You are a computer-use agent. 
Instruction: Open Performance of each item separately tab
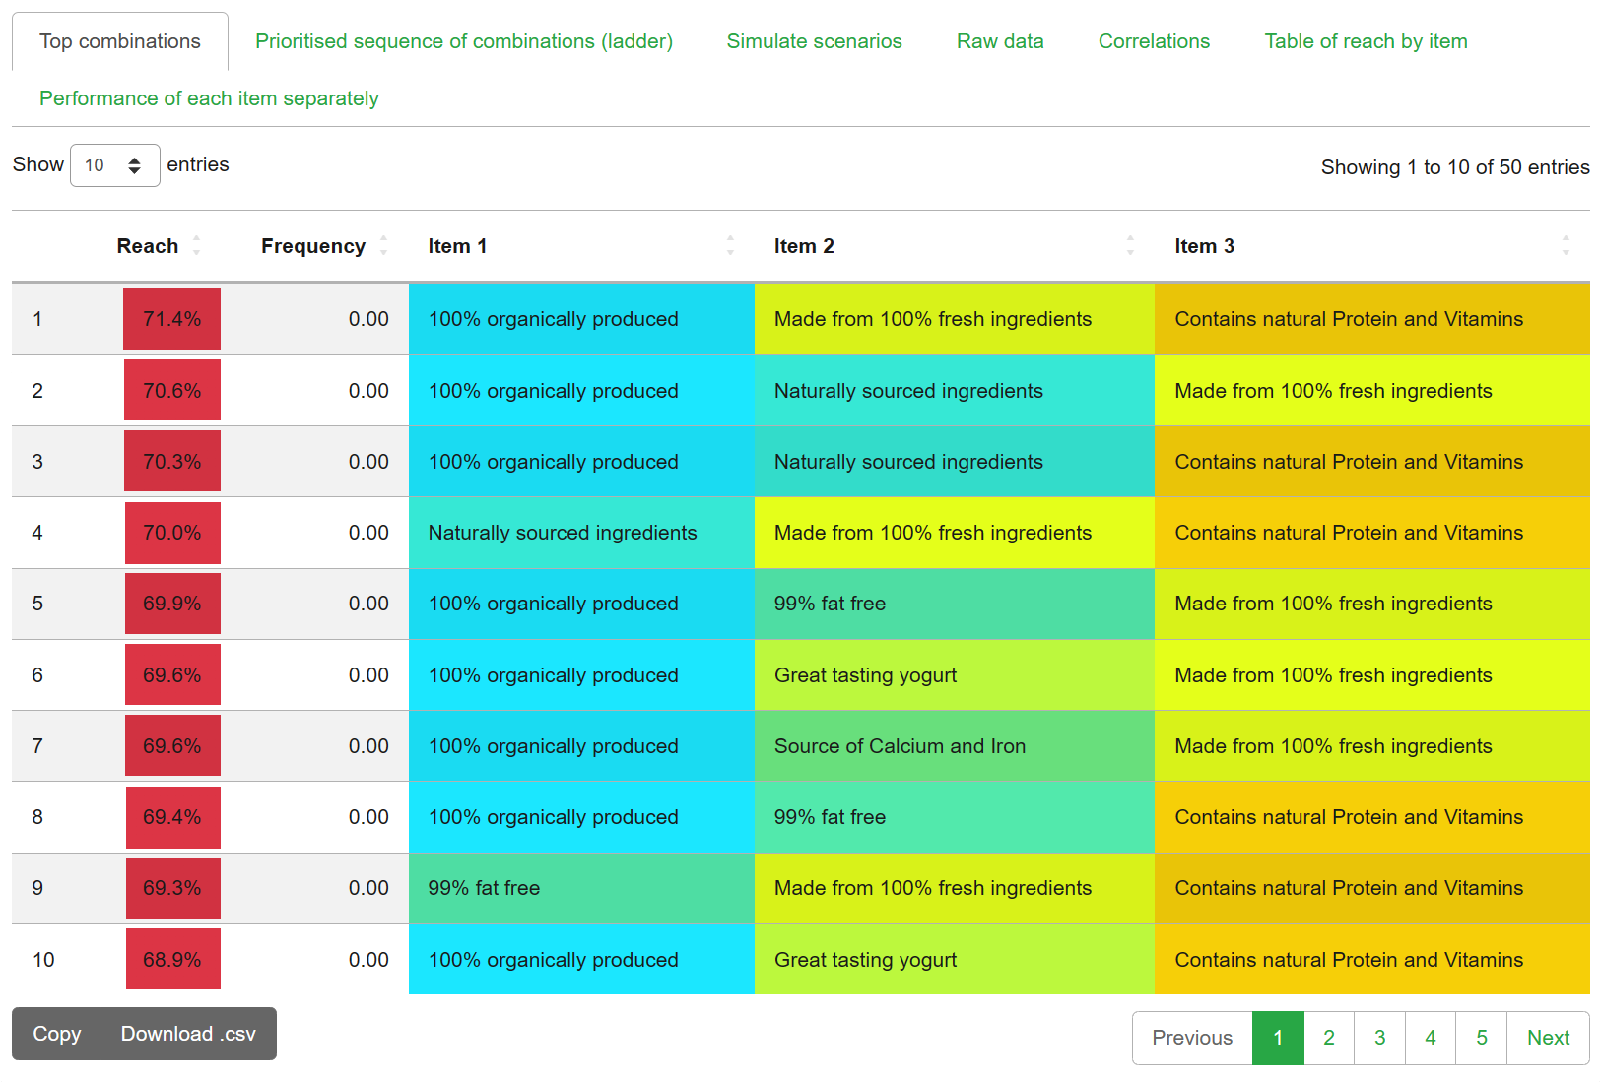point(209,98)
